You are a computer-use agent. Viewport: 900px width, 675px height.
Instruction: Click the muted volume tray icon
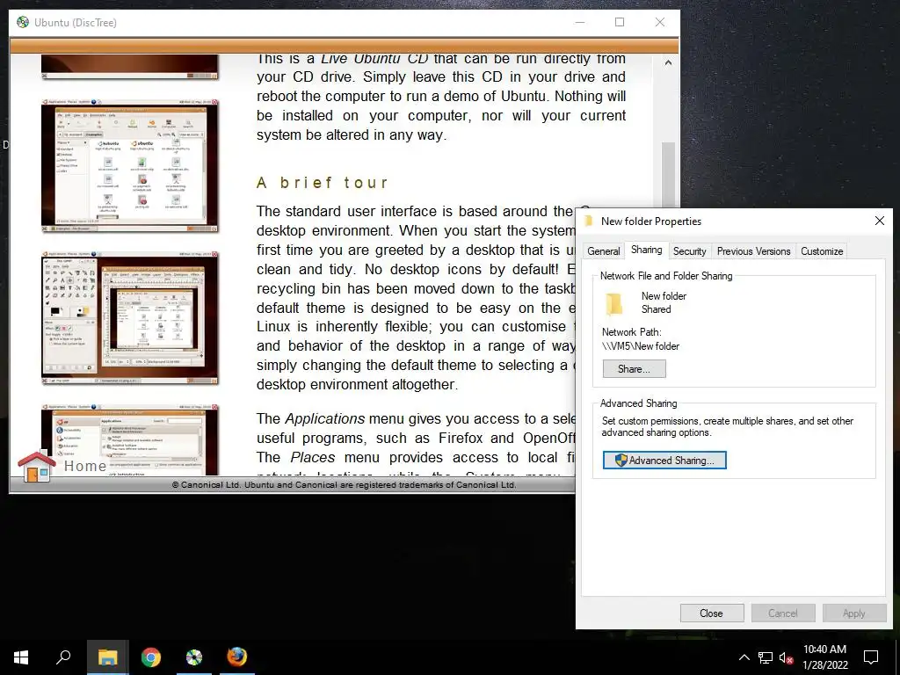(x=787, y=658)
